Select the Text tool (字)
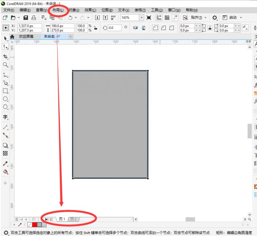 [5, 117]
